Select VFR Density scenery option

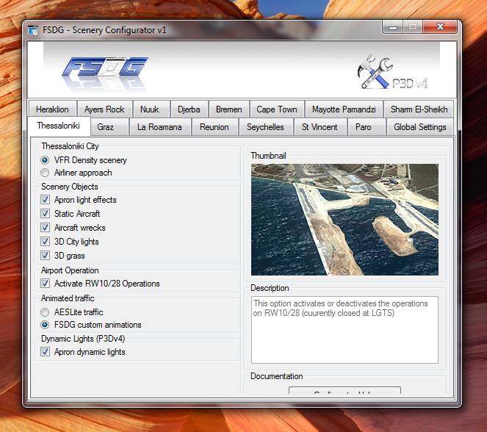[x=46, y=160]
